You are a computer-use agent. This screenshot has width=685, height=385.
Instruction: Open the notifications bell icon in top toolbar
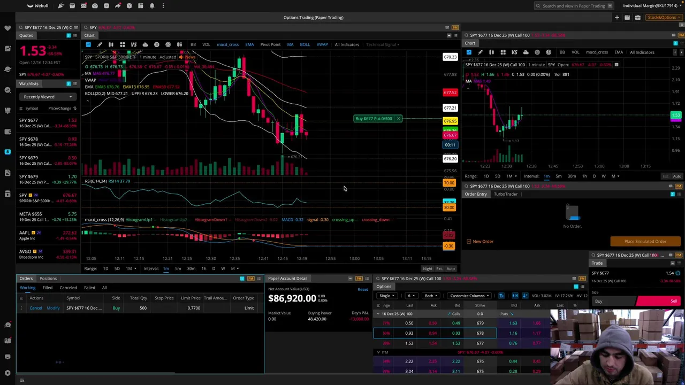(152, 5)
